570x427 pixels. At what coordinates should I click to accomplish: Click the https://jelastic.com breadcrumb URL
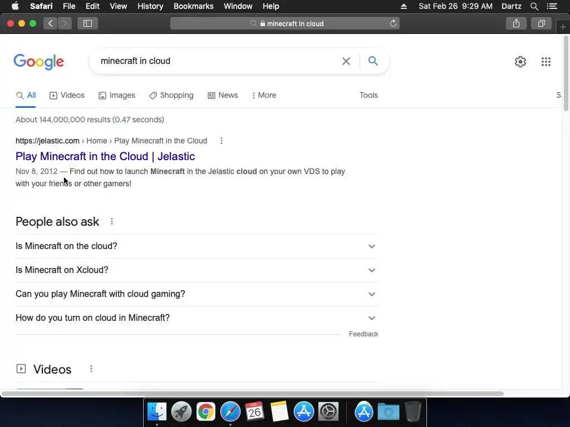tap(47, 141)
